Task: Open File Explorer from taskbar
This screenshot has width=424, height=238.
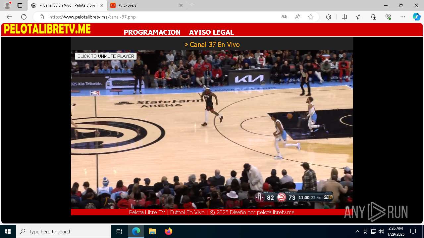Action: pos(152,231)
